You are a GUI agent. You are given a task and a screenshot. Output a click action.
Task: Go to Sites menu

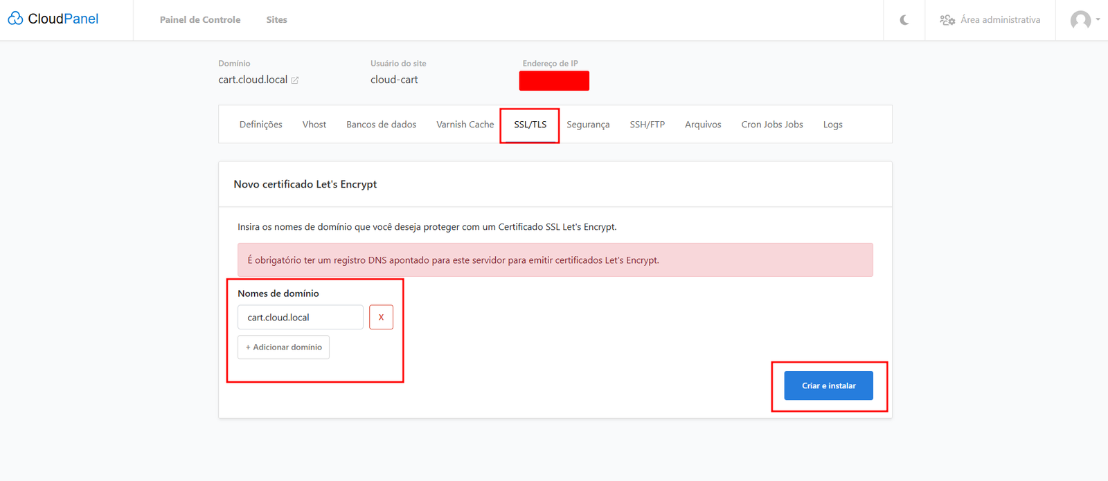point(276,20)
